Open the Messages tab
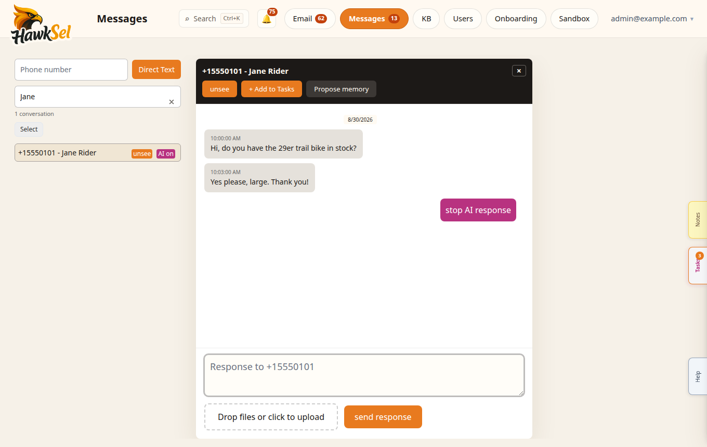 (x=374, y=19)
